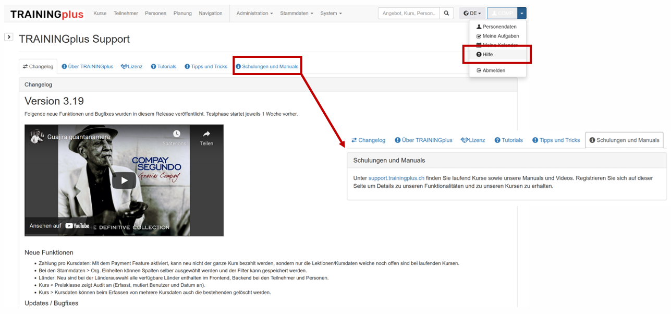Play the Guajira guantanamera video
The image size is (671, 314).
coord(124,180)
